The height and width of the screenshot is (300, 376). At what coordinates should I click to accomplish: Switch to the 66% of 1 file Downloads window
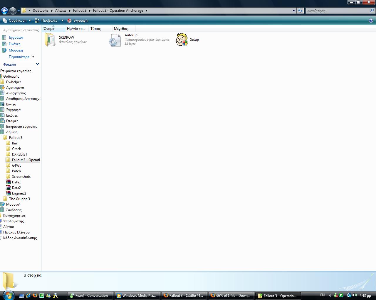pos(231,296)
